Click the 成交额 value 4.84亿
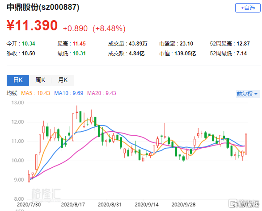This screenshot has width=262, height=211. click(x=136, y=54)
